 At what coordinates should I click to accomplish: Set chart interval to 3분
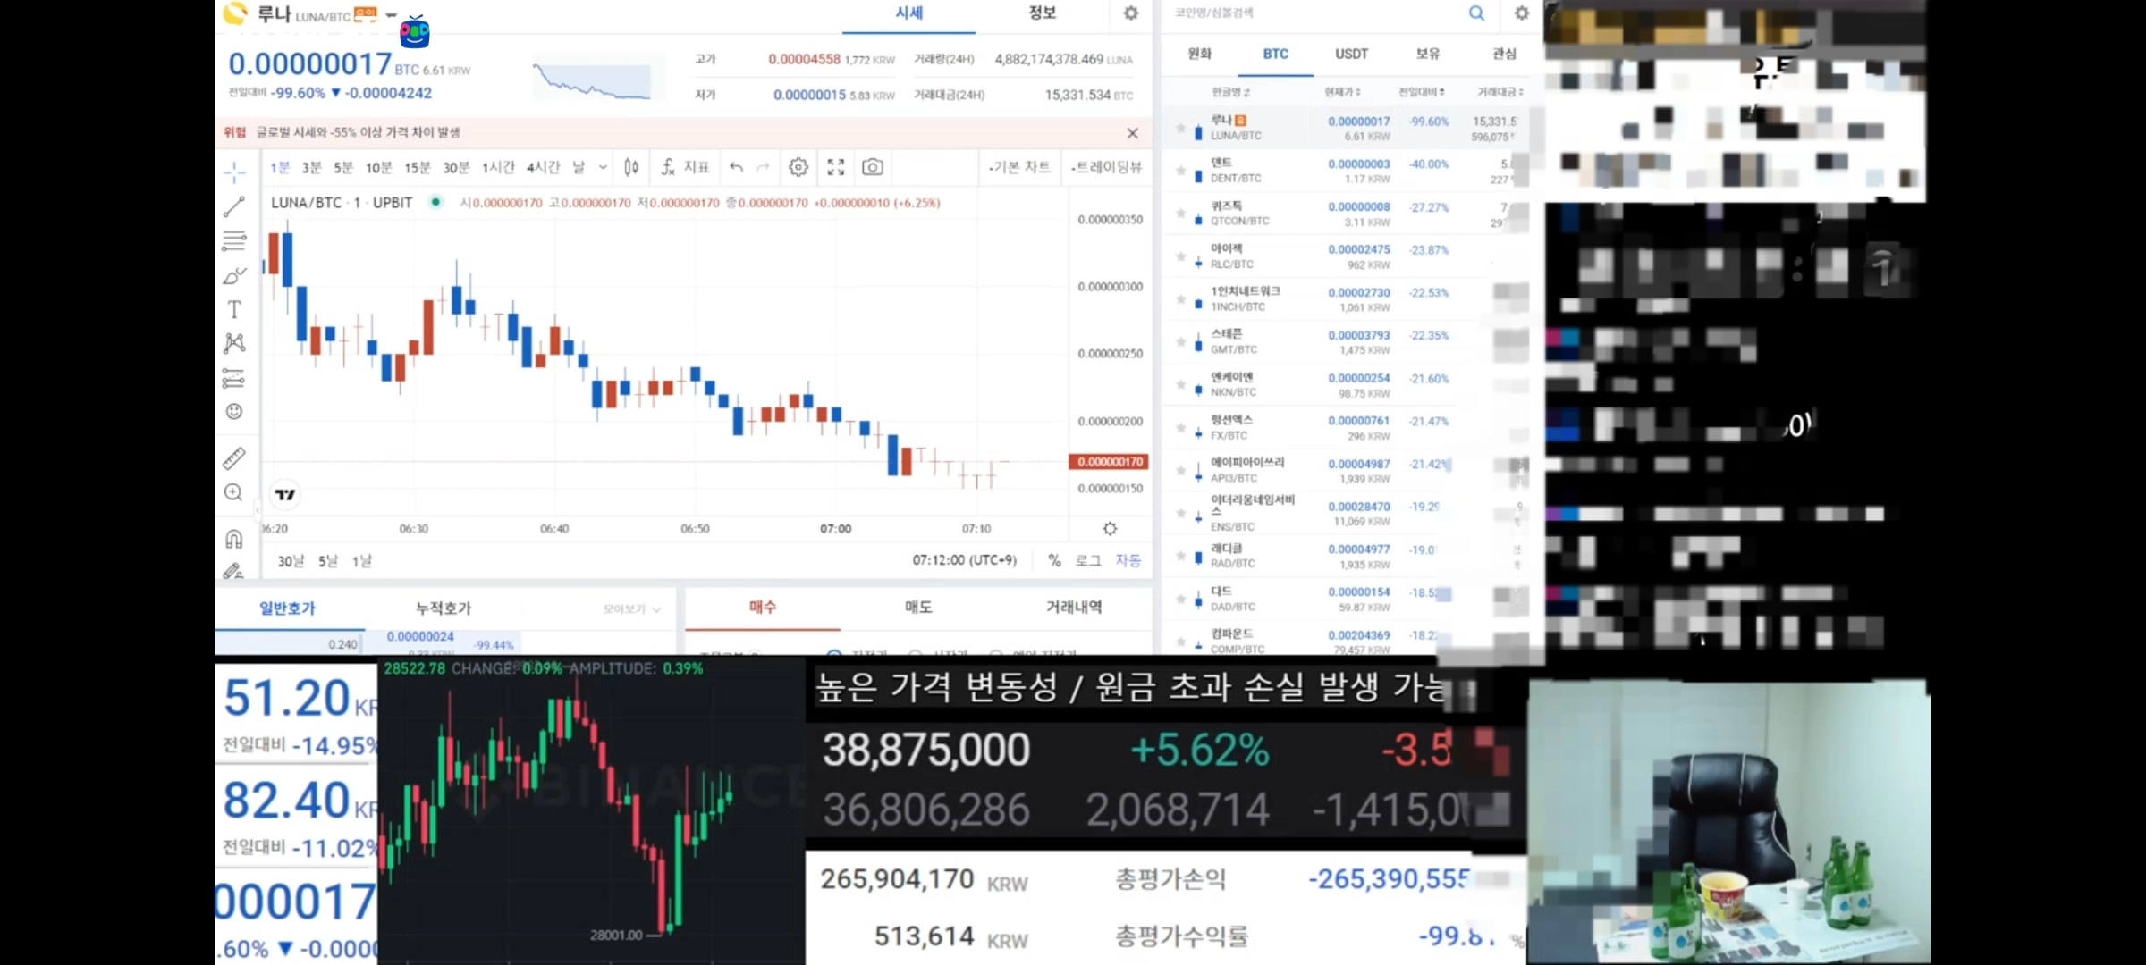tap(312, 167)
